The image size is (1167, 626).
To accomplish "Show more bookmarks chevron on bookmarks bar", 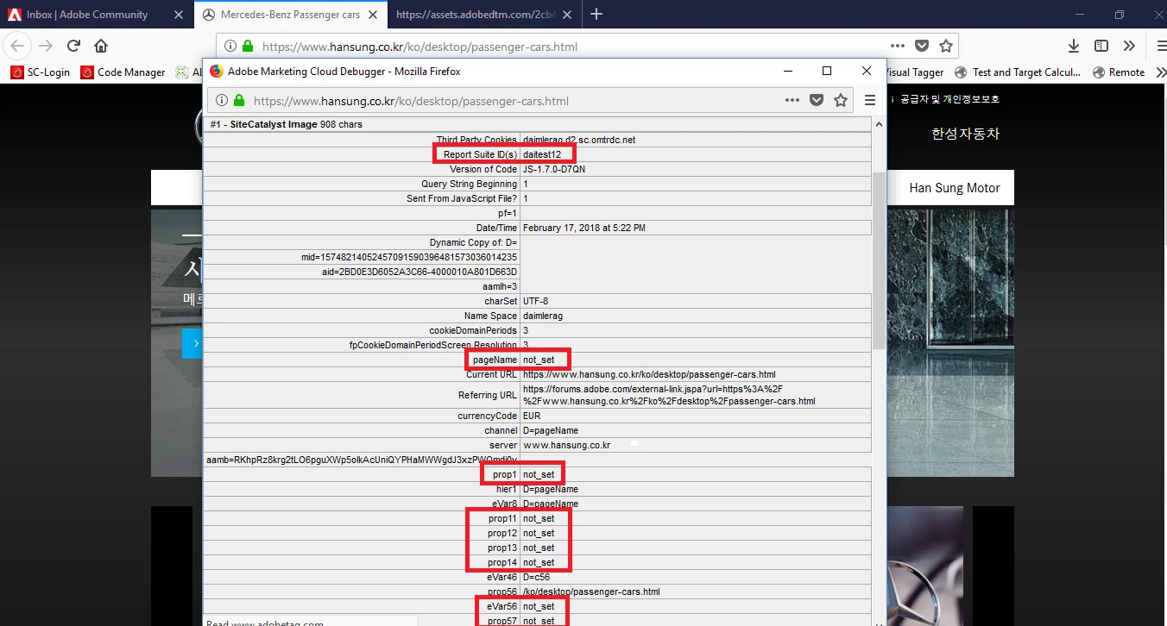I will (1160, 72).
